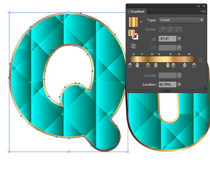Click the bottom-left bounding box handle of Q

9,152
